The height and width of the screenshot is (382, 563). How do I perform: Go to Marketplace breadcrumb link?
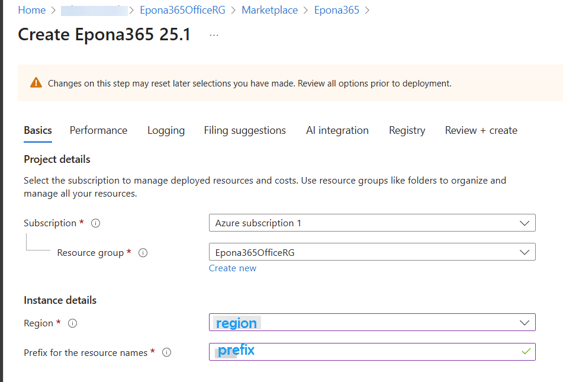tap(269, 10)
